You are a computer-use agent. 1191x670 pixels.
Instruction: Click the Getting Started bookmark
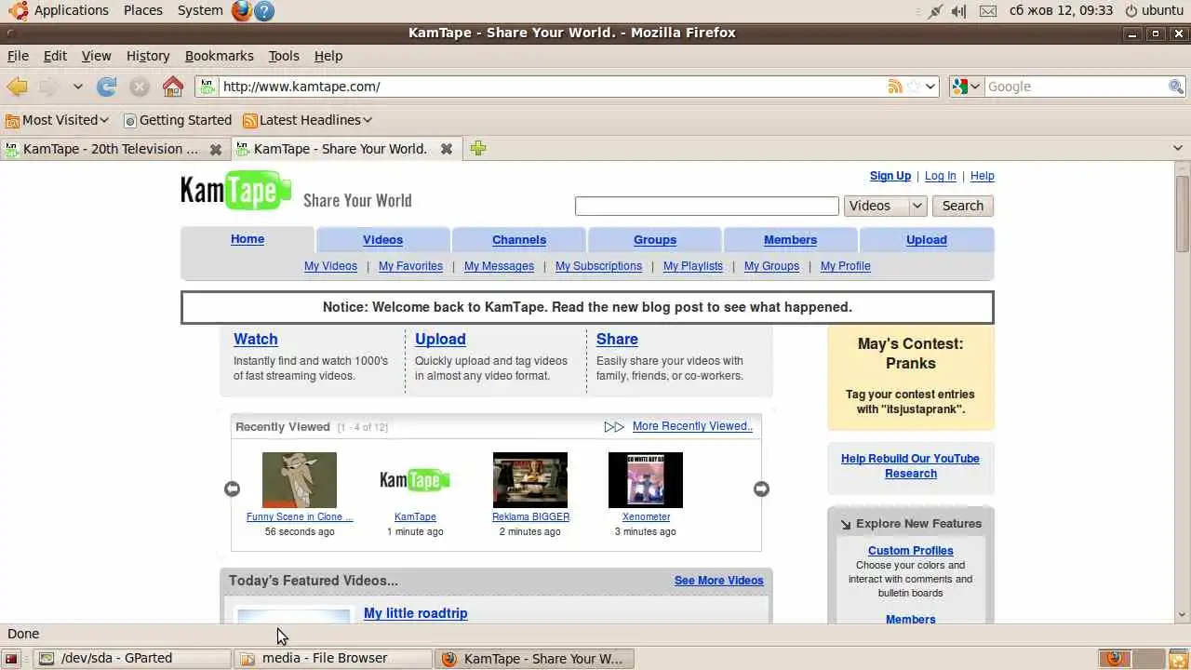point(178,120)
